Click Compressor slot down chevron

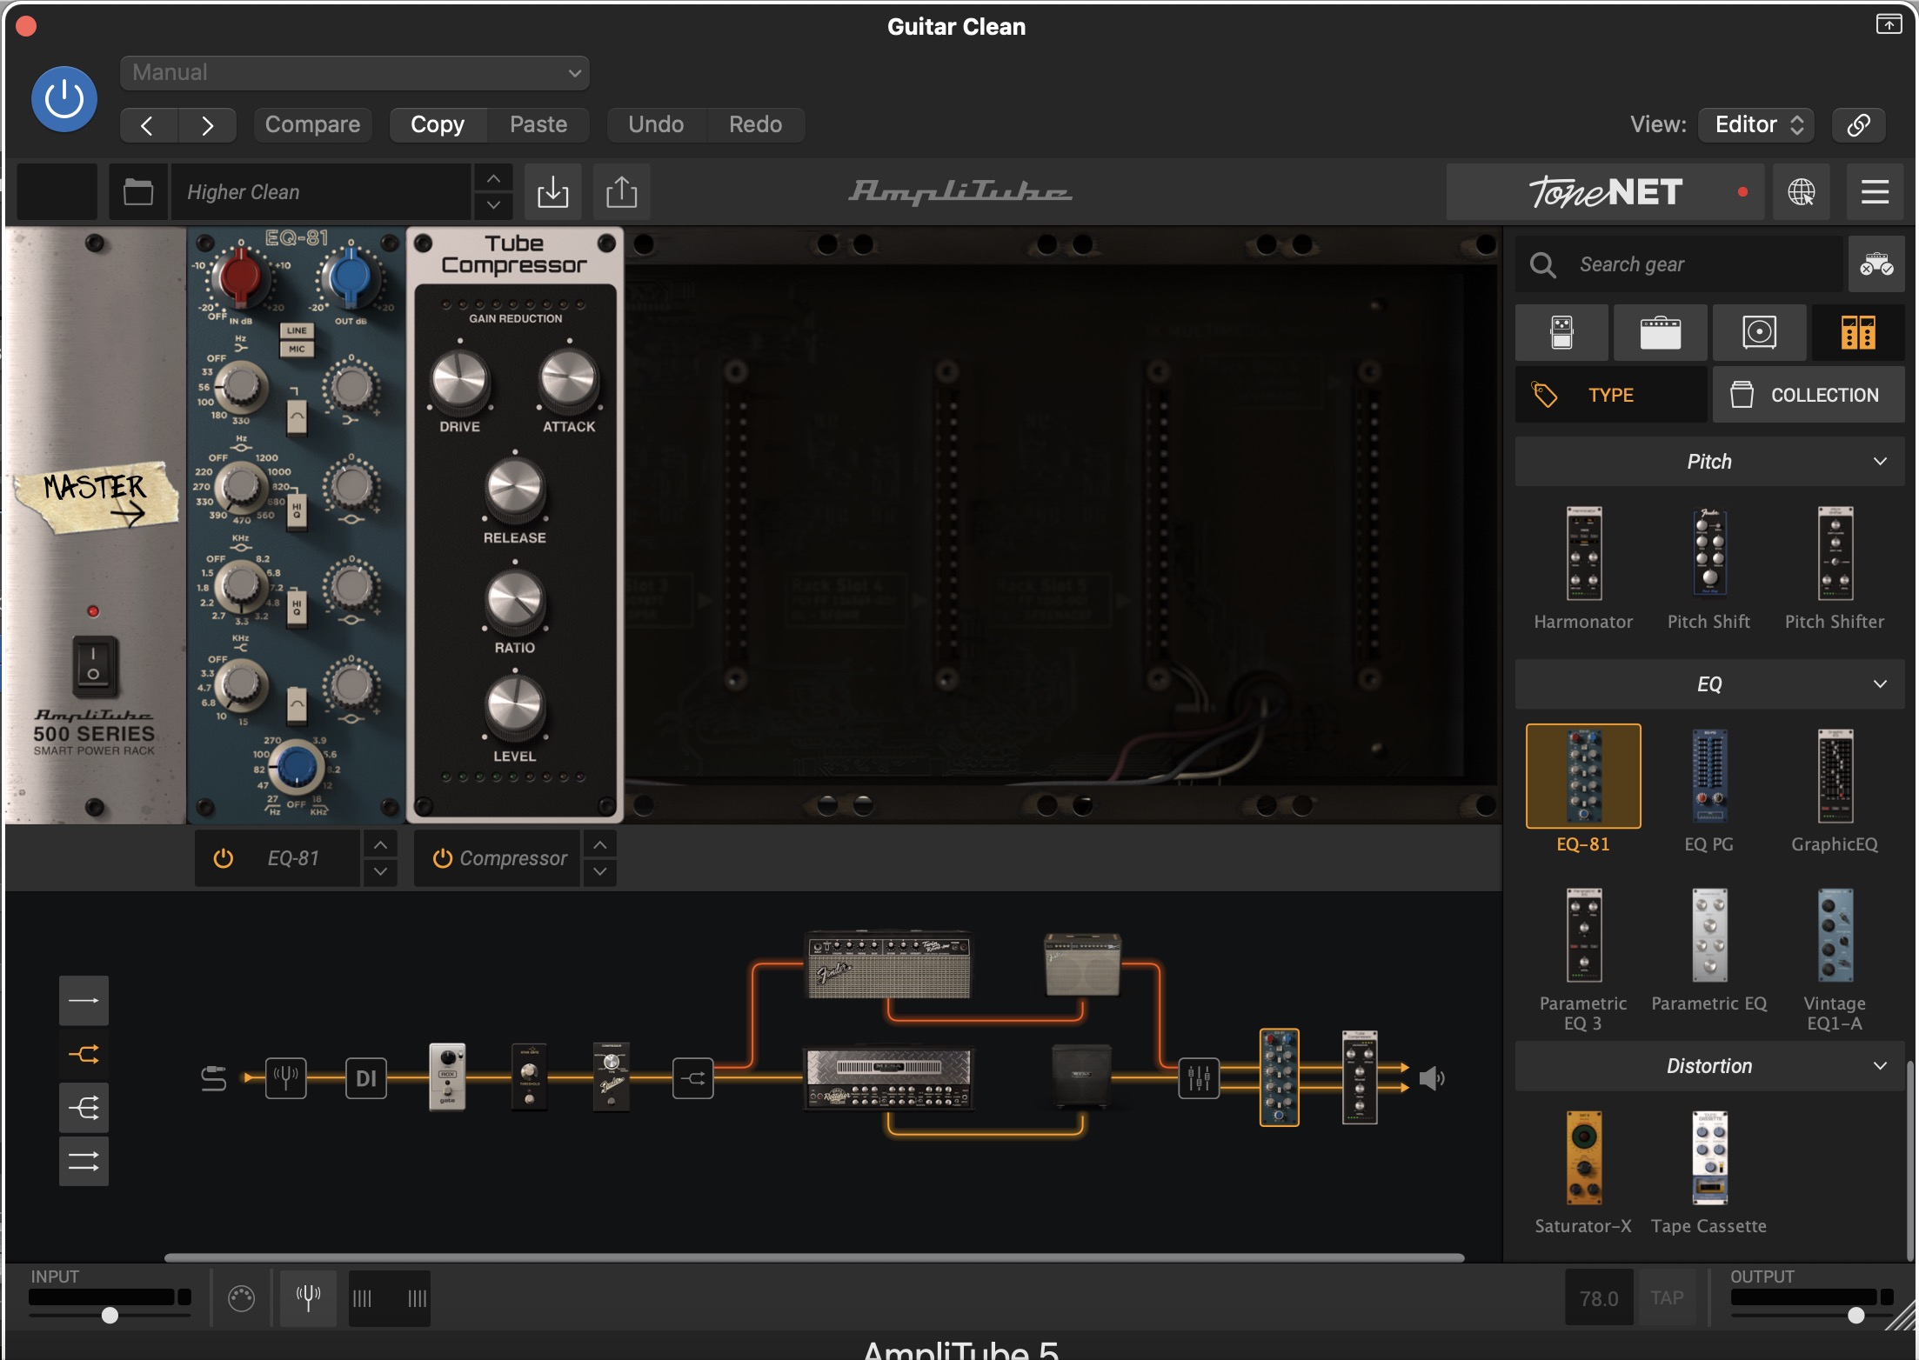click(600, 871)
